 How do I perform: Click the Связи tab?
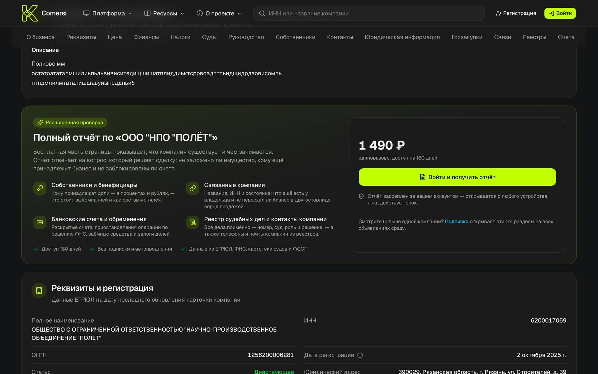pyautogui.click(x=502, y=37)
